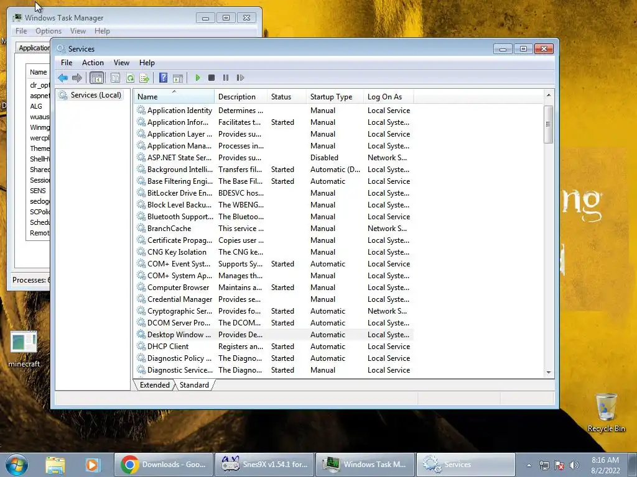Image resolution: width=637 pixels, height=477 pixels.
Task: Sort by the Name column header
Action: pos(174,96)
